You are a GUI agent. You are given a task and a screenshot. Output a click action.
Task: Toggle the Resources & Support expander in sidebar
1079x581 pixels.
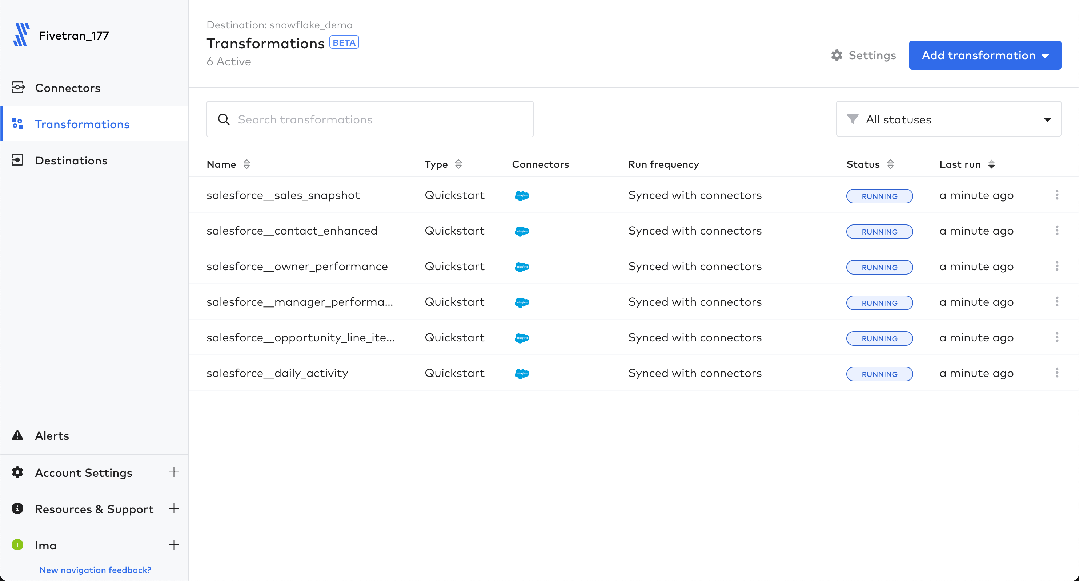tap(174, 509)
